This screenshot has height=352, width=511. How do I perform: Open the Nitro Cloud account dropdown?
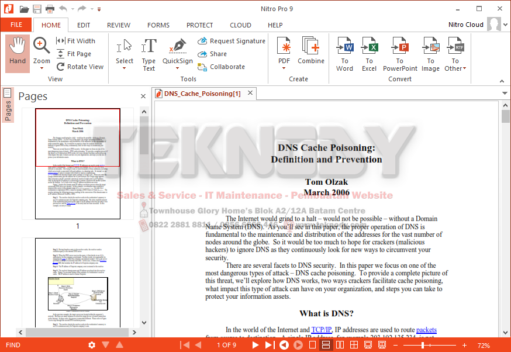tap(506, 25)
